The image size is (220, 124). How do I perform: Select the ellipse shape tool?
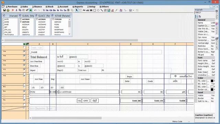tap(98, 10)
